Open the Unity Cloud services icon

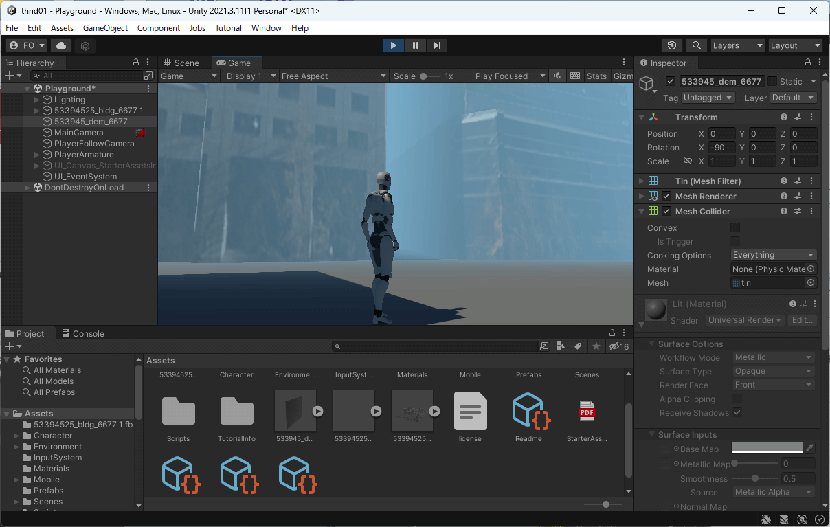[61, 45]
